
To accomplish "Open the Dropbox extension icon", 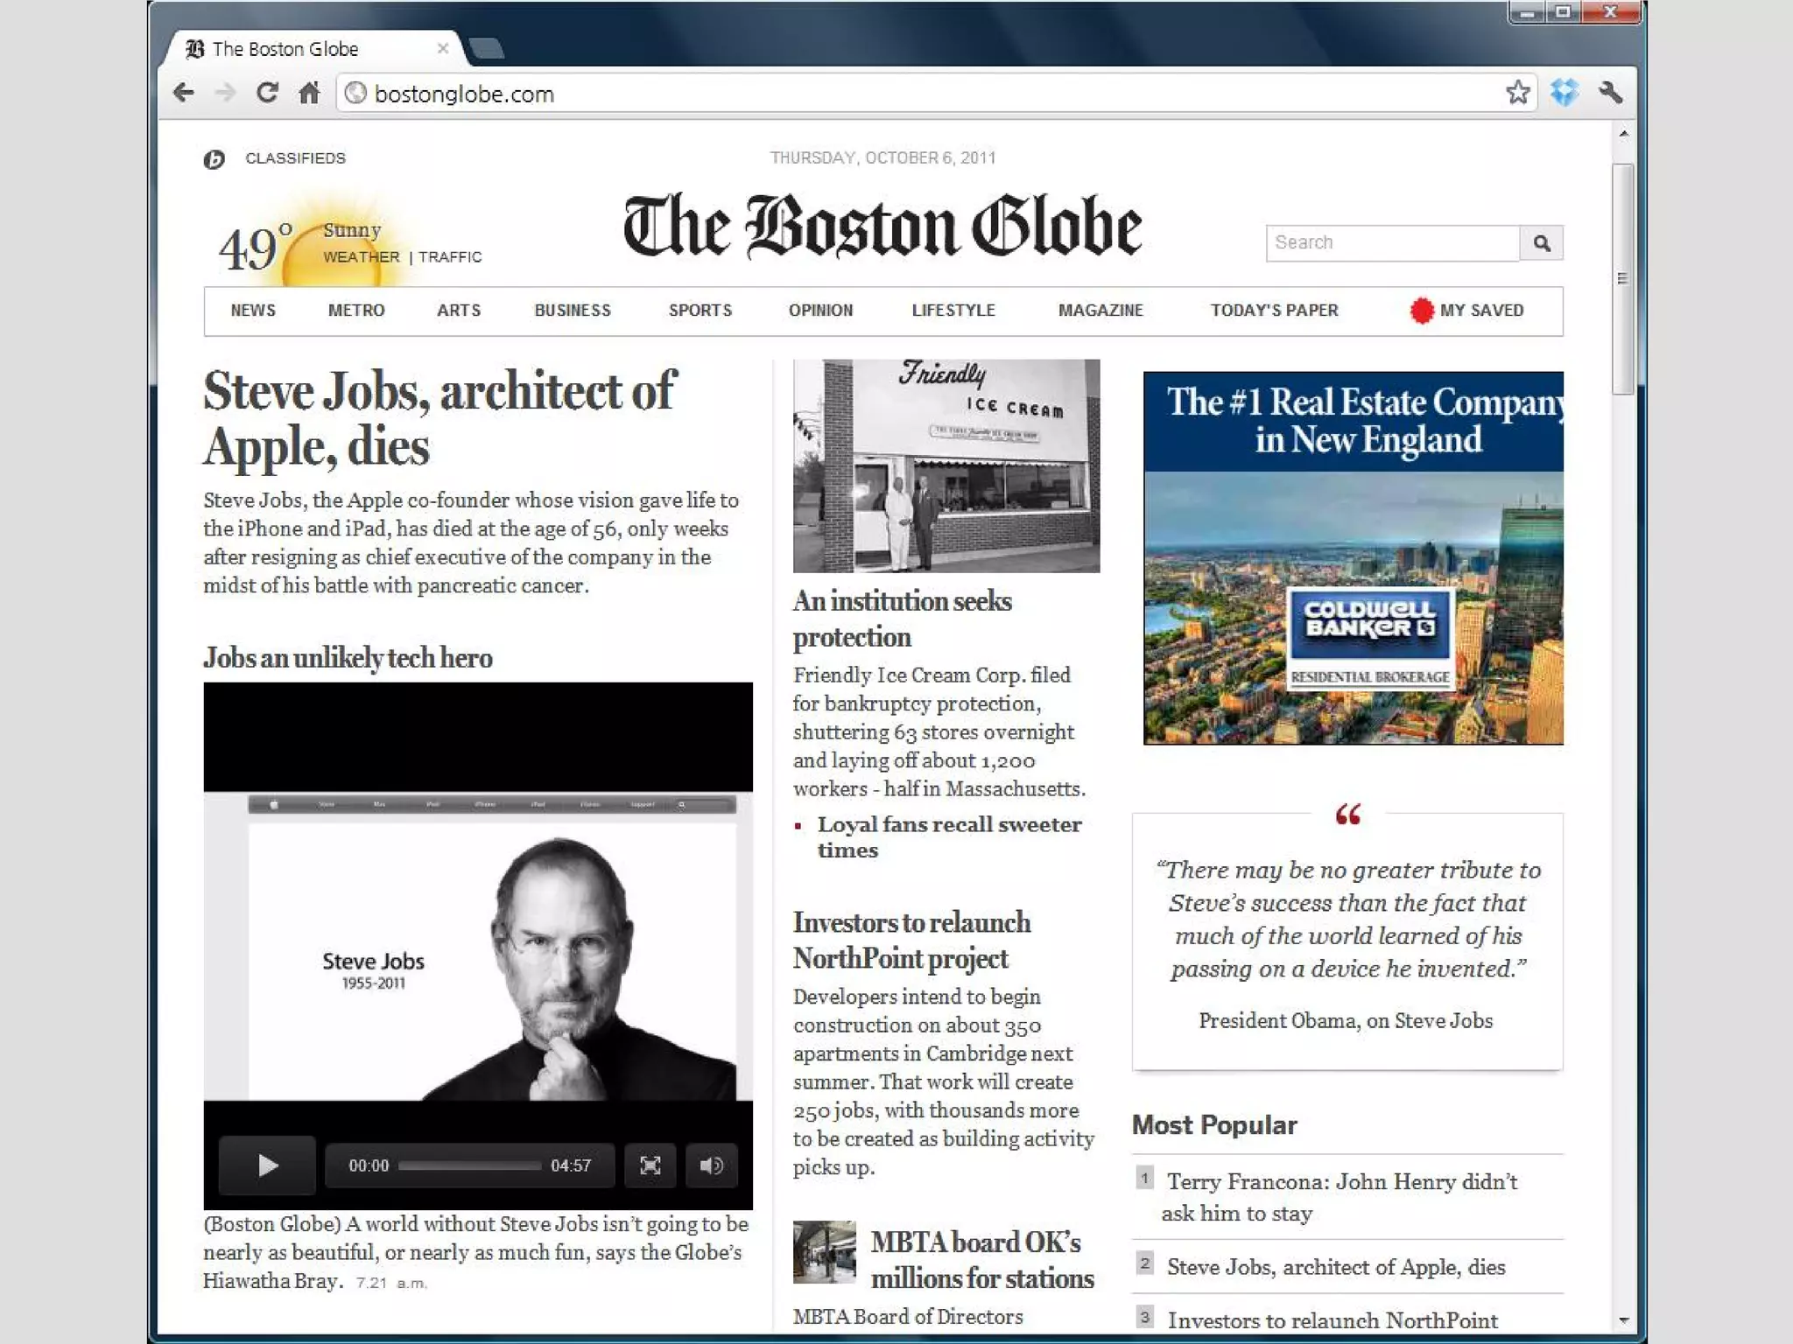I will pyautogui.click(x=1564, y=93).
